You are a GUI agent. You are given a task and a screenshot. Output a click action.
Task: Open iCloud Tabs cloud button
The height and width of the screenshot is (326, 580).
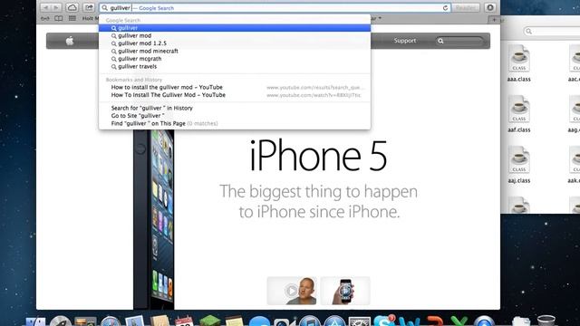pyautogui.click(x=72, y=7)
